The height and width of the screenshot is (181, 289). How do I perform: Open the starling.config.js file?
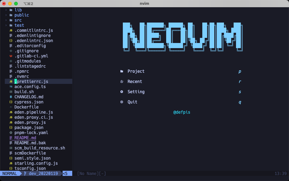click(x=36, y=163)
